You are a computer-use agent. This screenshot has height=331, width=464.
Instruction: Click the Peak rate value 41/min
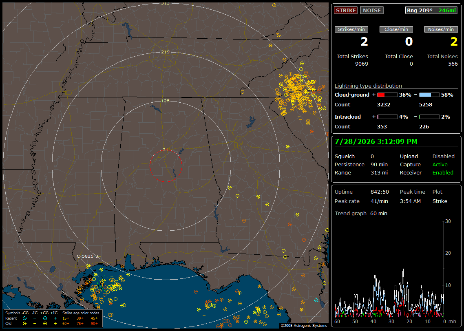coord(380,201)
